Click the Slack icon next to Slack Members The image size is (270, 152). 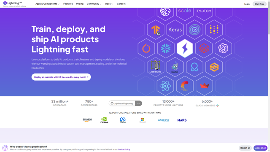pyautogui.click(x=218, y=106)
